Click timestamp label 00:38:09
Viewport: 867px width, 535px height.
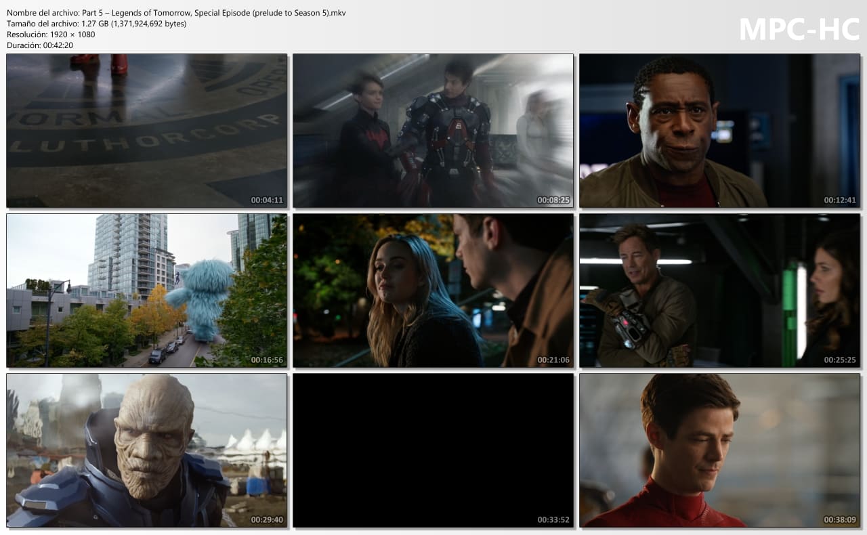point(840,520)
